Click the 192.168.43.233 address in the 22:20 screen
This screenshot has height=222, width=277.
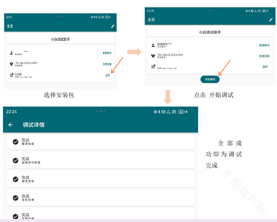tap(170, 55)
